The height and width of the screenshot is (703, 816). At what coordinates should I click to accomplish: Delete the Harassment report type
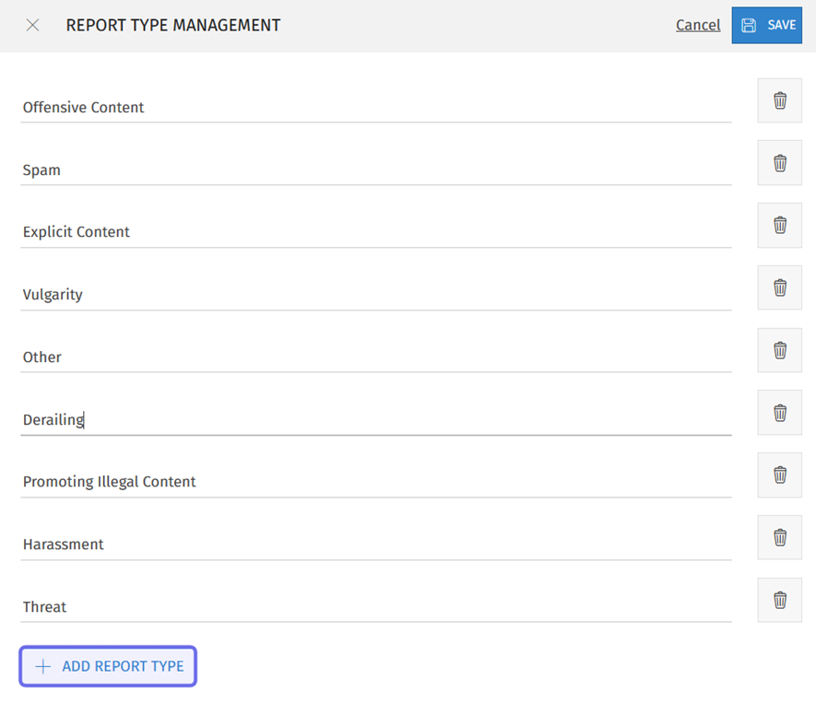pyautogui.click(x=779, y=537)
